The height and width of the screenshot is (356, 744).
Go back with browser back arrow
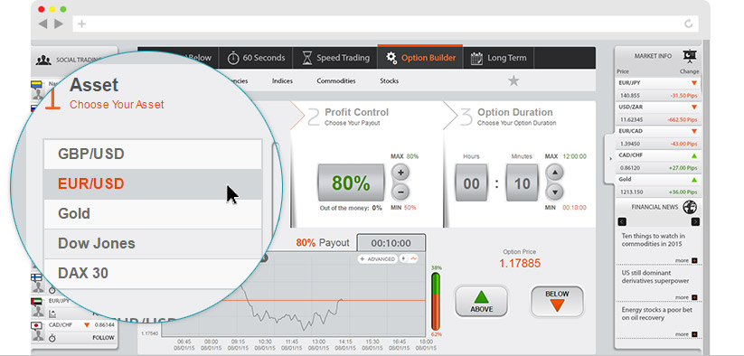(x=42, y=23)
